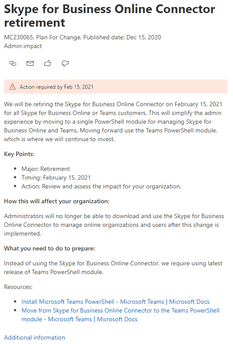
Task: Click the 'Key Points:' heading
Action: [x=19, y=154]
